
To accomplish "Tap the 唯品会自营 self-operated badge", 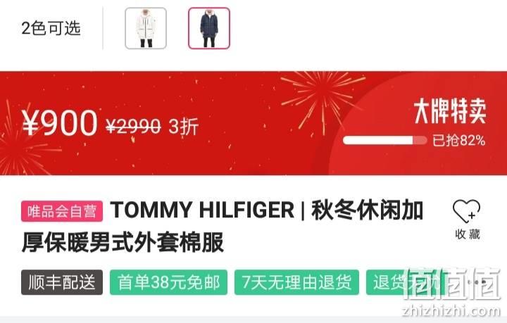I will tap(62, 211).
